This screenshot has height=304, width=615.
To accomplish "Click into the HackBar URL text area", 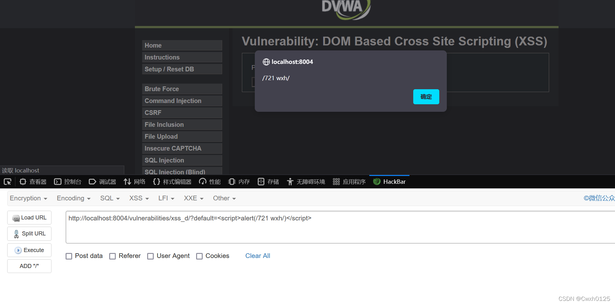I will tap(340, 227).
